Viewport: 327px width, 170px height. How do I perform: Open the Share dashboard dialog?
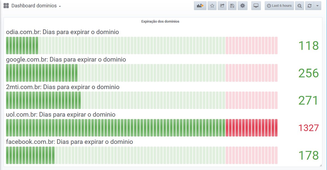(x=222, y=6)
